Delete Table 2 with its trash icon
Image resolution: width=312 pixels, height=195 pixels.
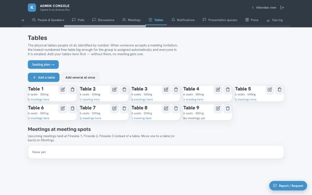pyautogui.click(x=124, y=89)
